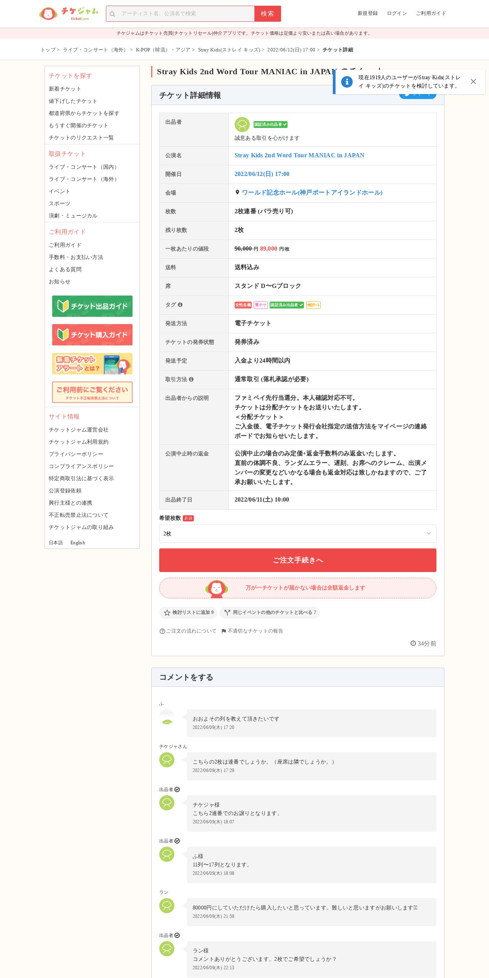Viewport: 489px width, 978px height.
Task: Click the red 検索 button
Action: 268,14
